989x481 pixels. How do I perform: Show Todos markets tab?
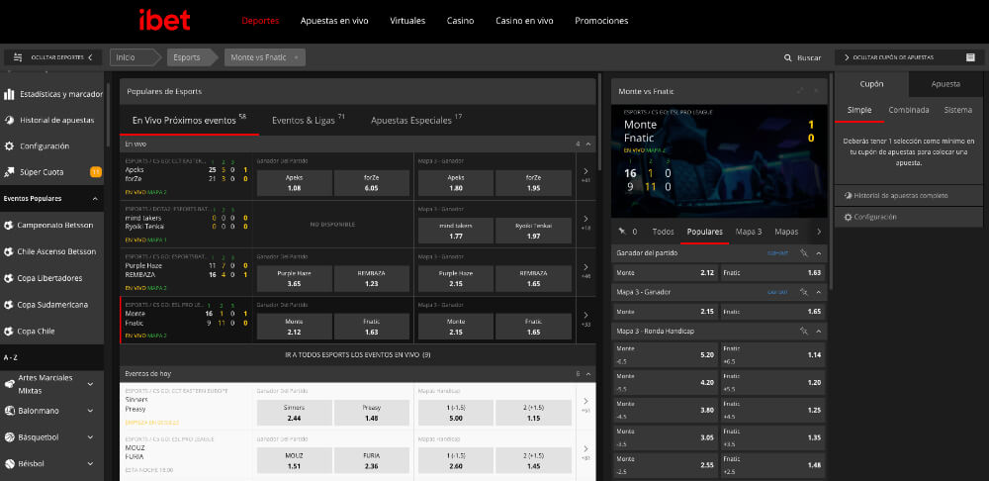click(663, 232)
